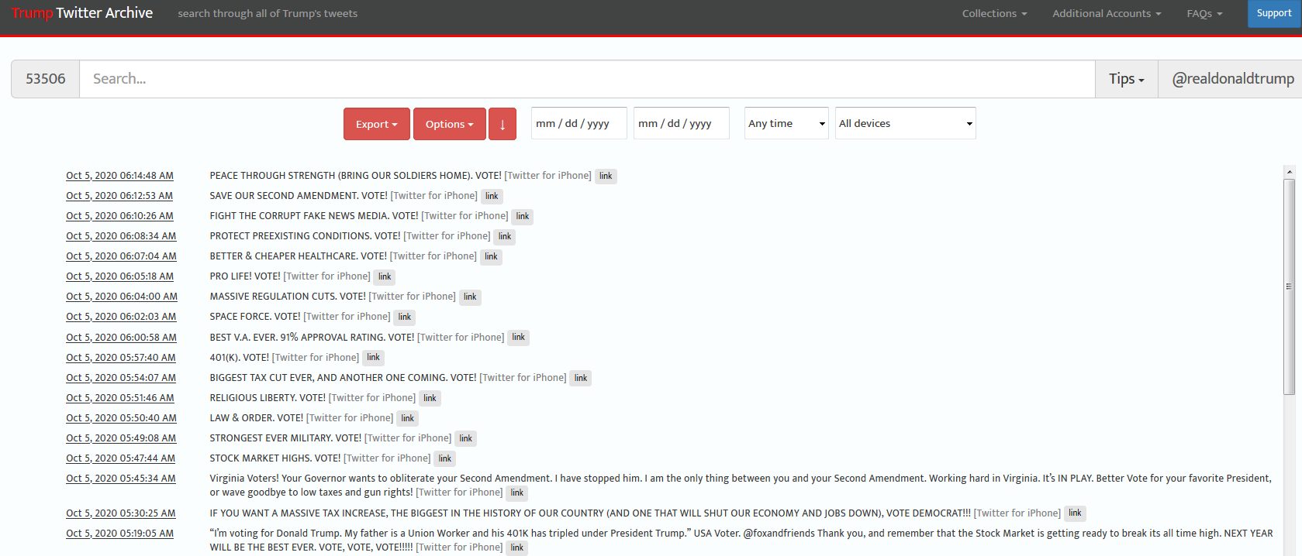
Task: Click the SPACE FORCE. VOTE! tweet text
Action: click(255, 317)
